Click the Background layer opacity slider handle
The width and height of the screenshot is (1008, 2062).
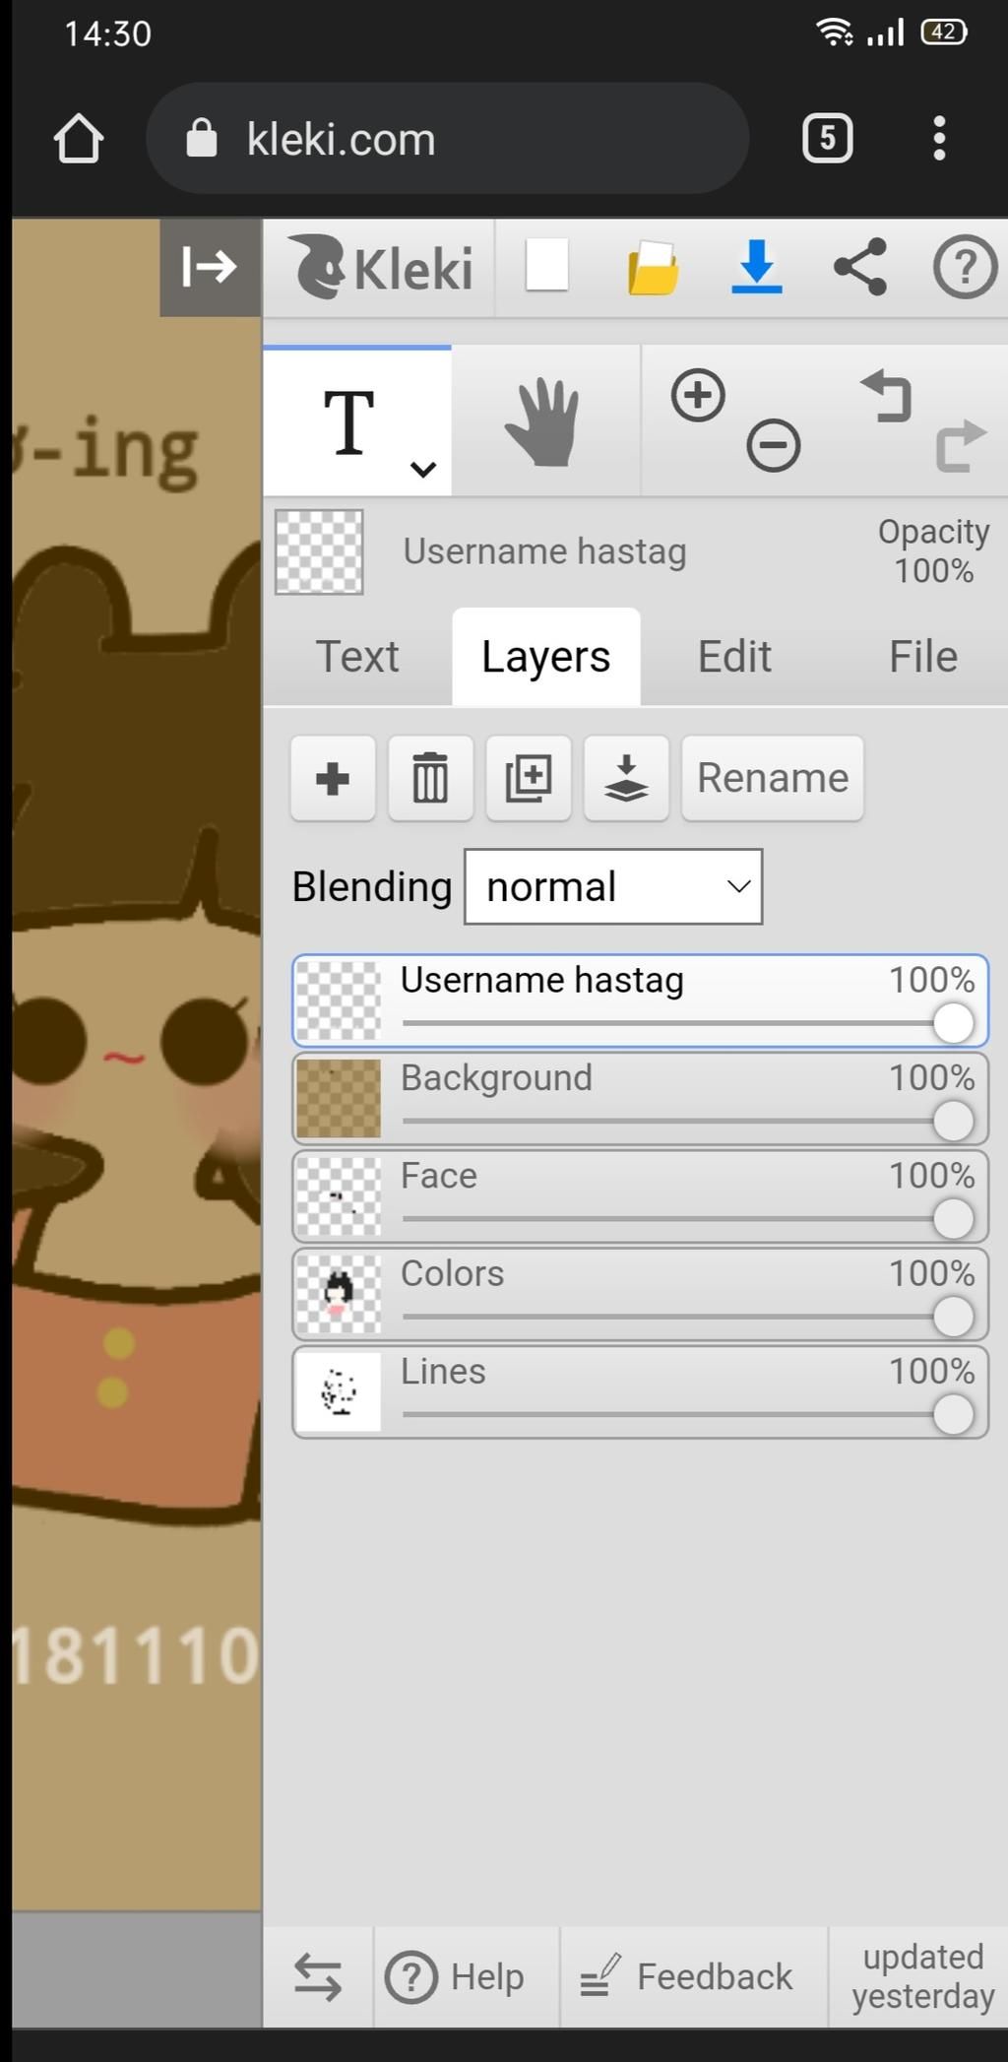[x=953, y=1121]
